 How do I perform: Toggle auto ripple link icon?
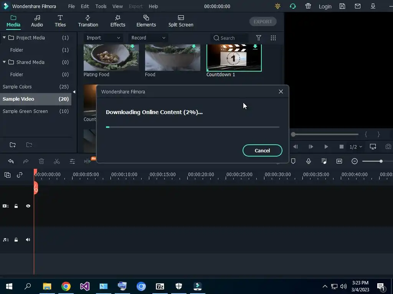pyautogui.click(x=20, y=175)
